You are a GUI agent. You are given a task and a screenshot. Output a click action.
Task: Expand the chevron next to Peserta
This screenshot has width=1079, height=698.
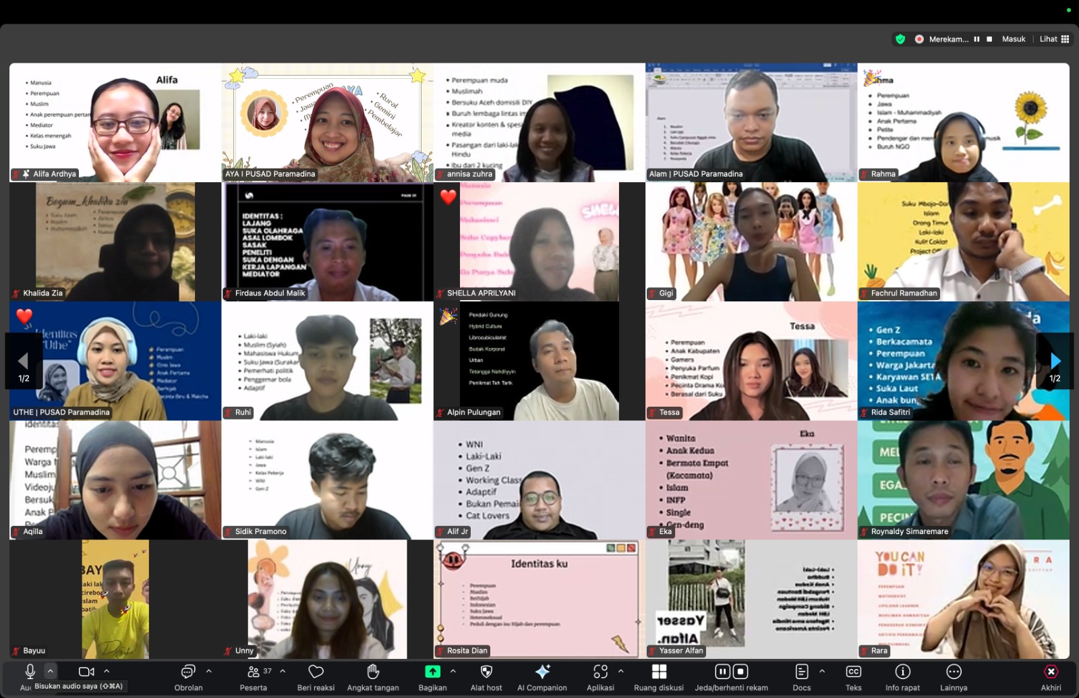[x=283, y=671]
